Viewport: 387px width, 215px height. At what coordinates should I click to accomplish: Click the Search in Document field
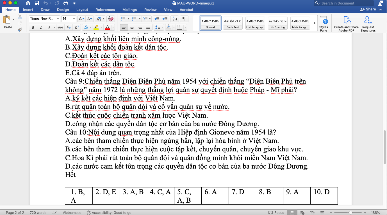343,3
